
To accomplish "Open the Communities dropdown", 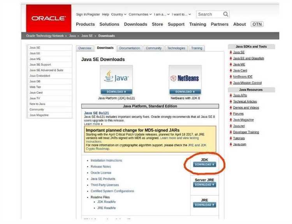I will coord(140,14).
